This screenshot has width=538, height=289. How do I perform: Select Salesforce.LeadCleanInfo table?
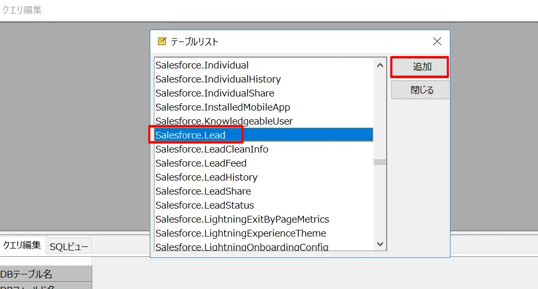[212, 149]
